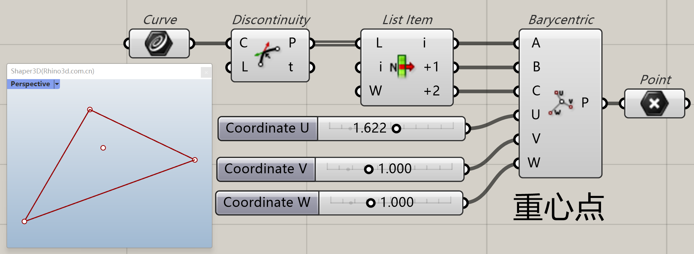Click the Coordinate U slider label
Image resolution: width=694 pixels, height=254 pixels.
tap(268, 128)
